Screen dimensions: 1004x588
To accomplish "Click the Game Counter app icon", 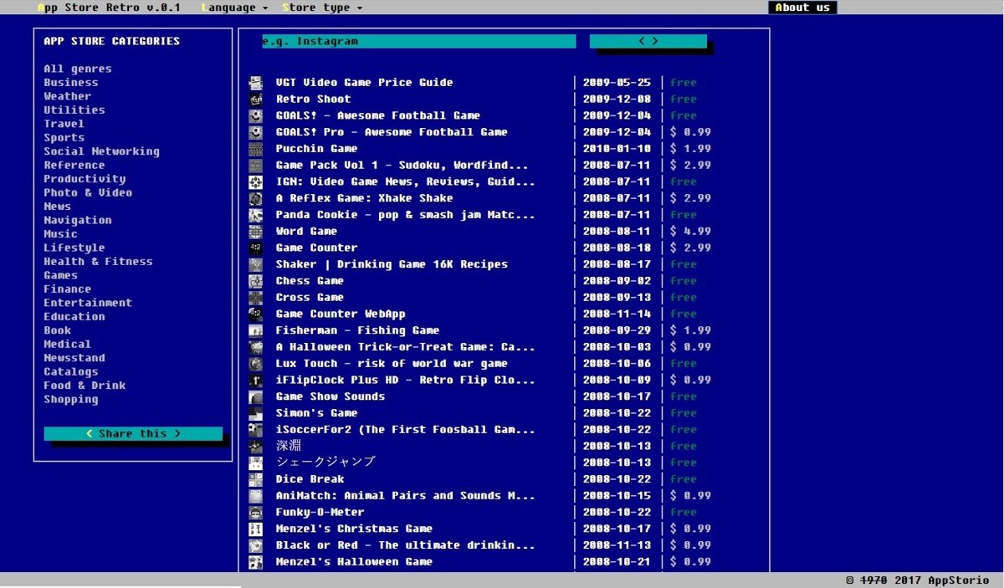I will tap(256, 248).
